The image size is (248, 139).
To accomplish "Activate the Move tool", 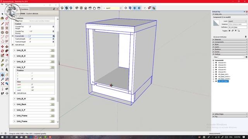I will (2, 47).
